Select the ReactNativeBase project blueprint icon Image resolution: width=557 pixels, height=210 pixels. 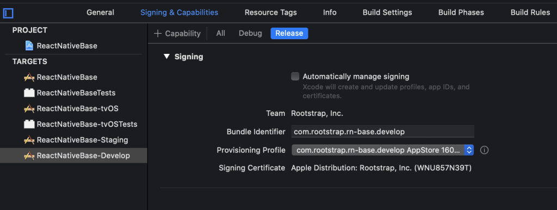click(x=29, y=46)
